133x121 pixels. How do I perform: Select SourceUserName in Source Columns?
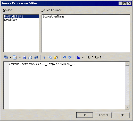(53, 16)
